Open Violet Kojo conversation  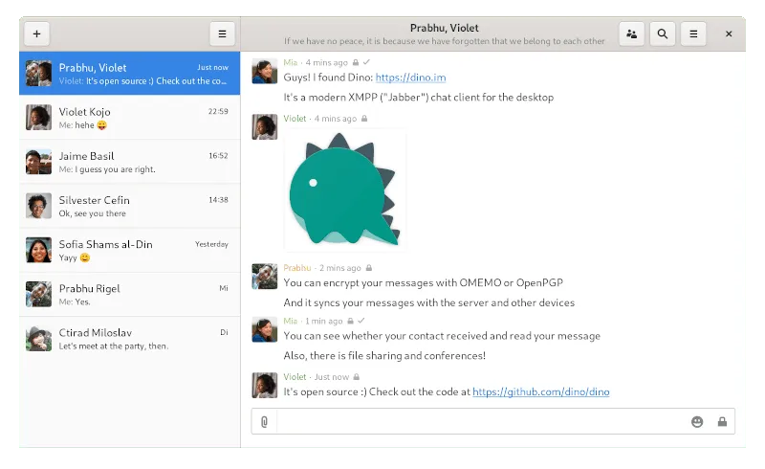(130, 117)
